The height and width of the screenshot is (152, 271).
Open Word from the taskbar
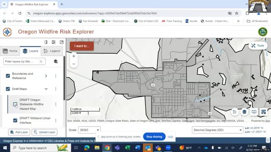[x=138, y=148]
